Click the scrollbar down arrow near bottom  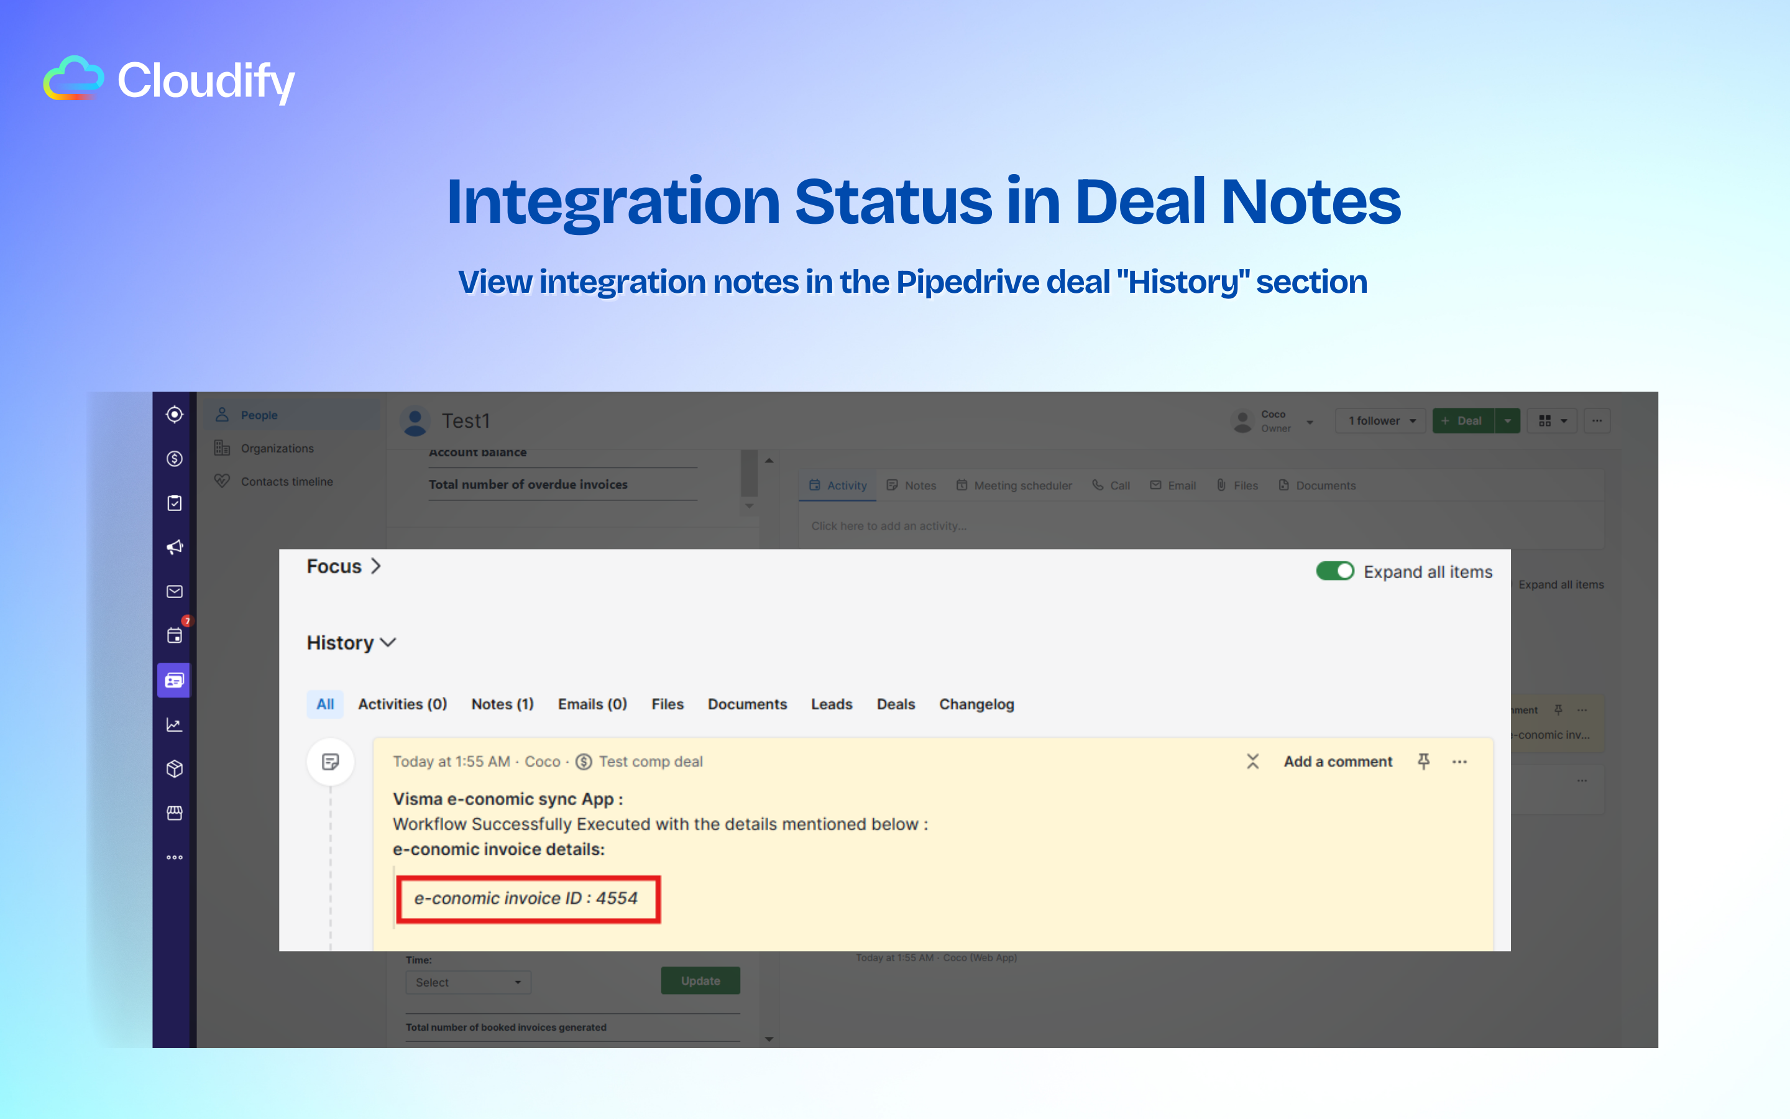pyautogui.click(x=769, y=1039)
